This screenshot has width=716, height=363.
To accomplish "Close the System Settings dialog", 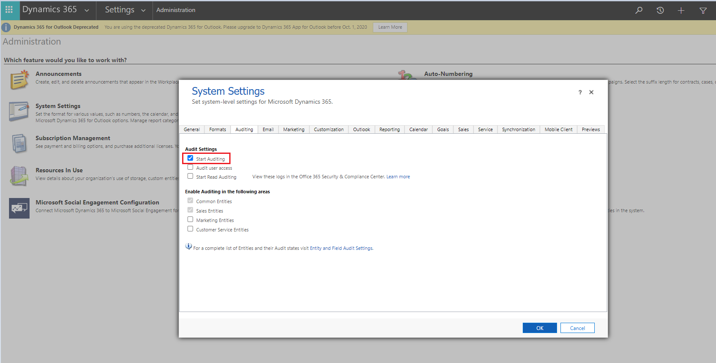I will coord(591,92).
